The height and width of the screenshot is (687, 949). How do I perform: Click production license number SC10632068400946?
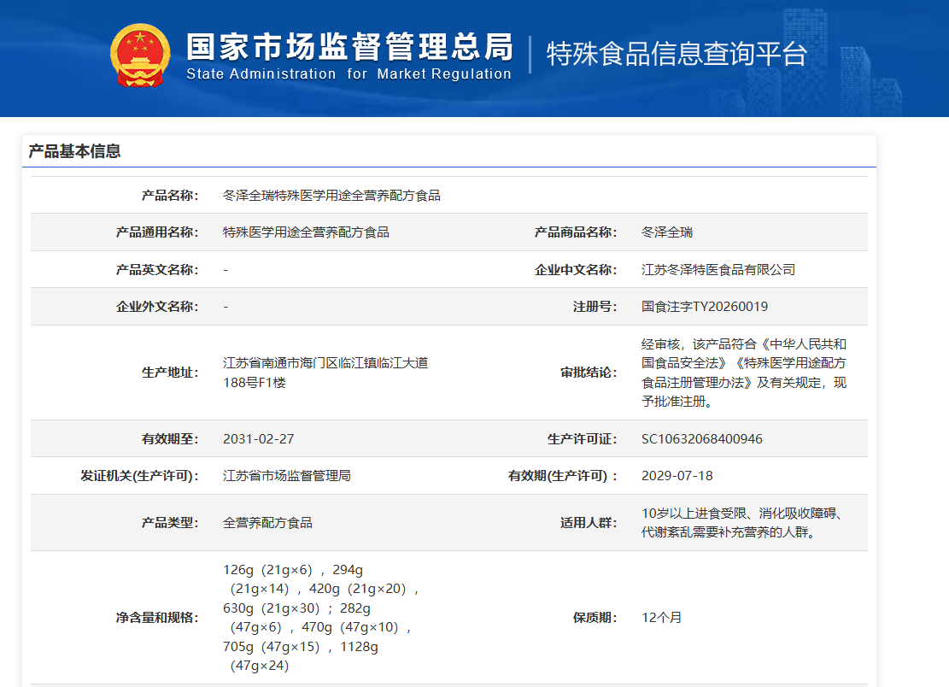(x=702, y=439)
